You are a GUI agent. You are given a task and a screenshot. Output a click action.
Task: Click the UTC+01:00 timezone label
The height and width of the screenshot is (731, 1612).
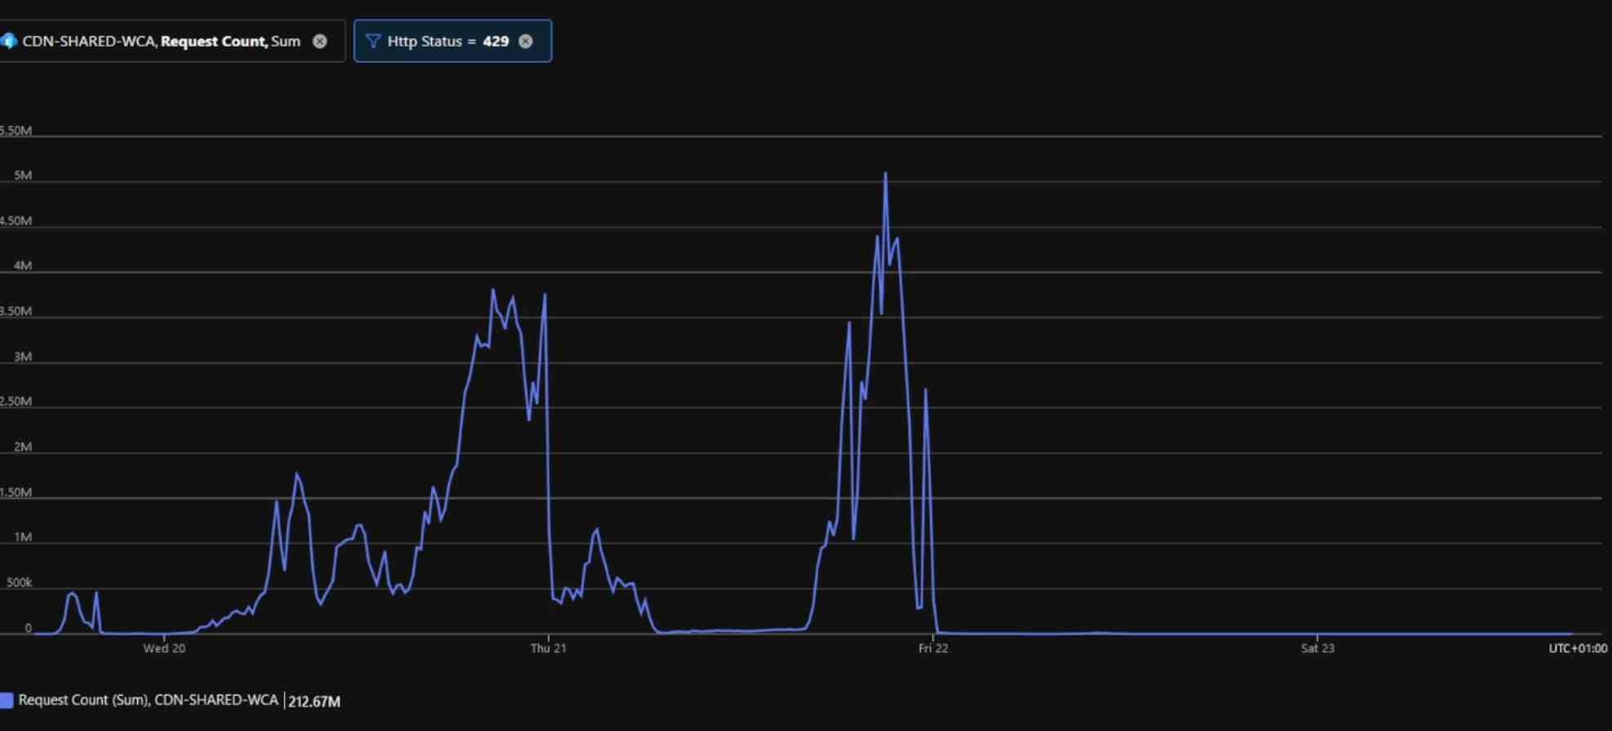click(1578, 649)
